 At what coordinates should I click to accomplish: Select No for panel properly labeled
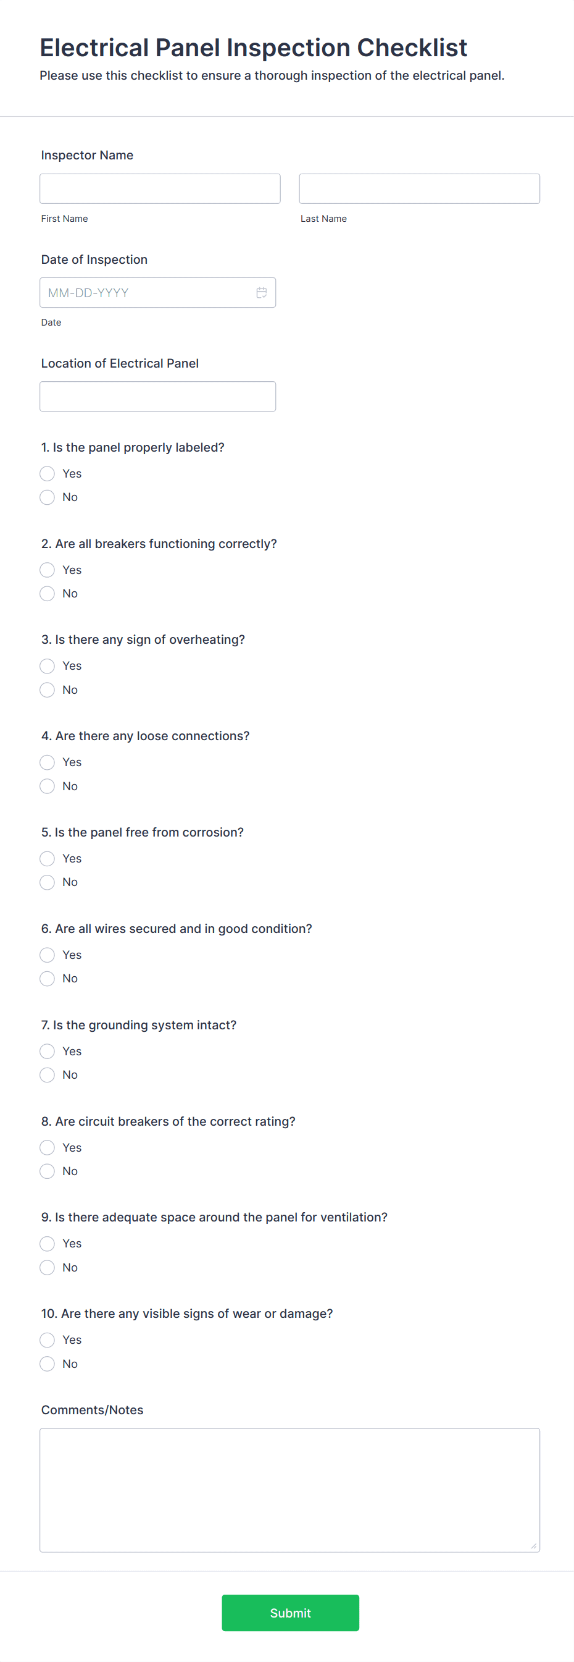[46, 497]
